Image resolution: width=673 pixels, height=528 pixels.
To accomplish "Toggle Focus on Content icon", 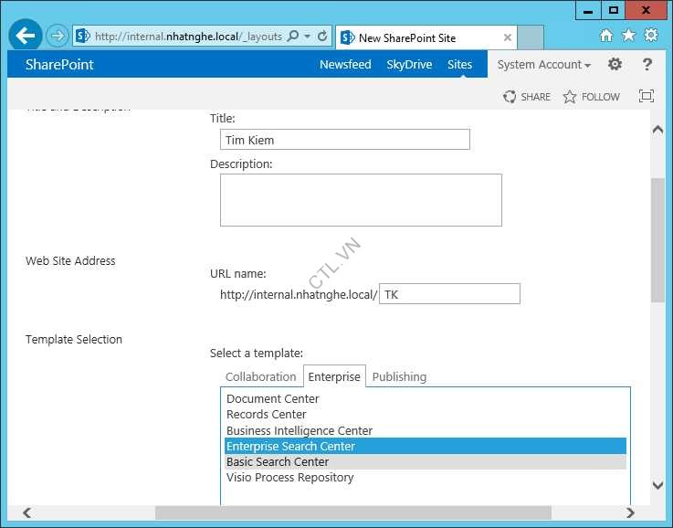I will point(646,96).
